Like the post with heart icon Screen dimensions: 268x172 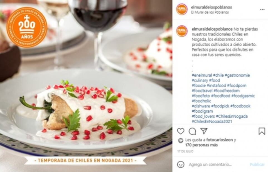181,131
